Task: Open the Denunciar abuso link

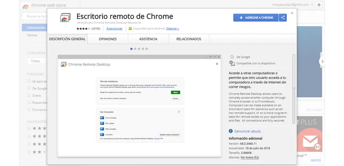Action: point(248,131)
